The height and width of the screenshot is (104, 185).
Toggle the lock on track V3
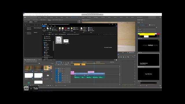[x=58, y=70]
